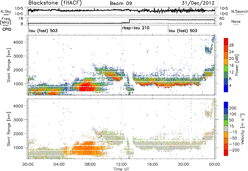This screenshot has width=248, height=171.
Task: Click the '20:00' time tick label
Action: click(x=184, y=165)
